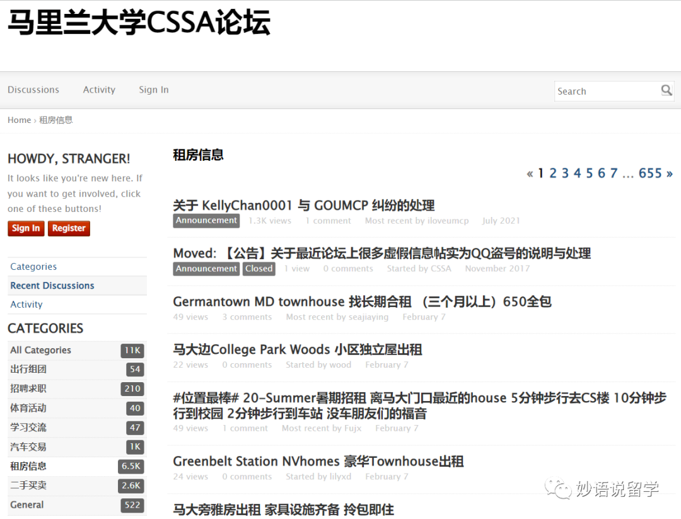
Task: Select current page 1 in pager
Action: (541, 173)
